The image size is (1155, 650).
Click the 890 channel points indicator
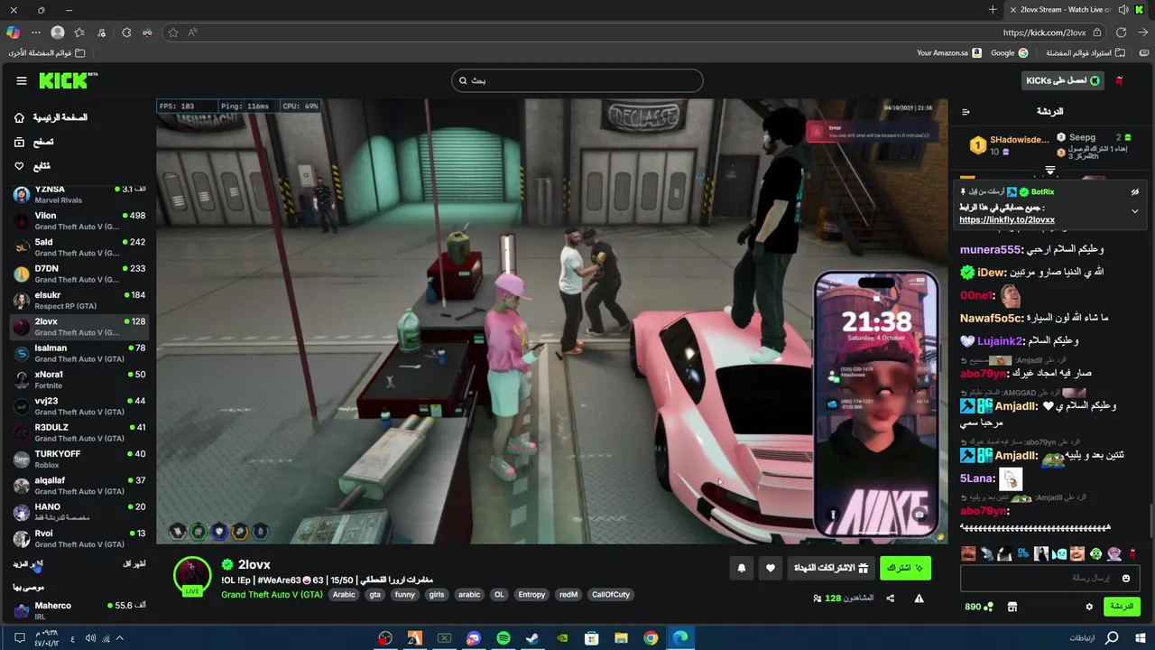point(979,607)
